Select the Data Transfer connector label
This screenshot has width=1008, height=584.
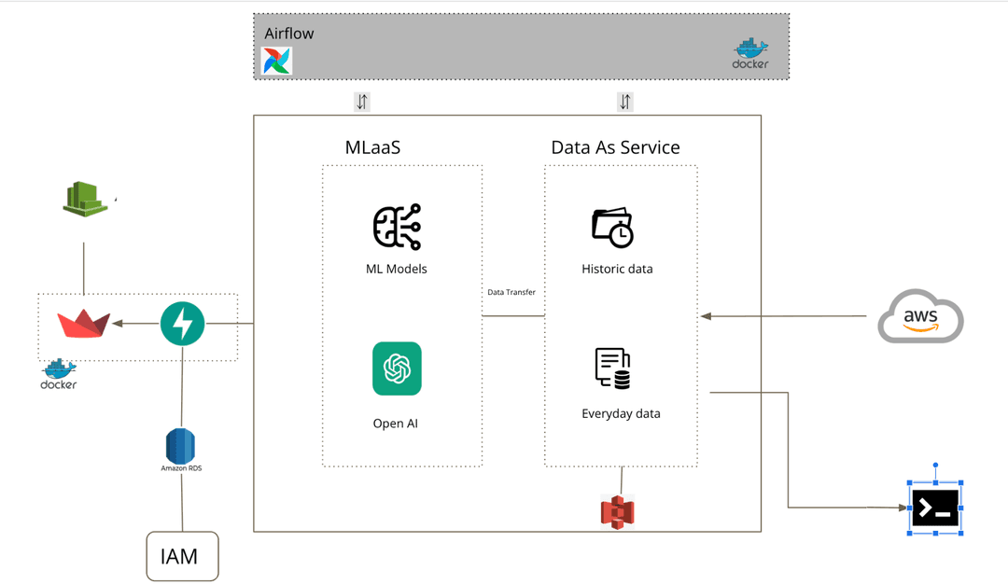pyautogui.click(x=511, y=292)
